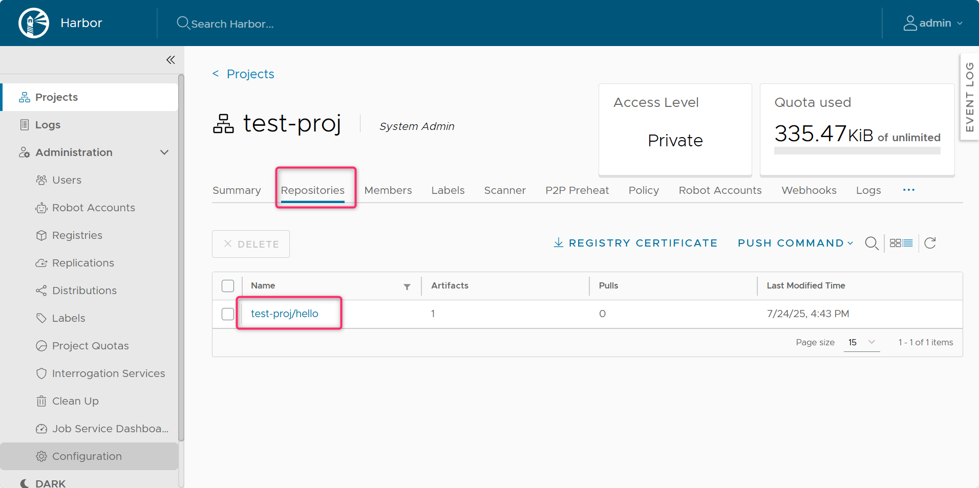
Task: Refresh the repositories list
Action: [x=930, y=243]
